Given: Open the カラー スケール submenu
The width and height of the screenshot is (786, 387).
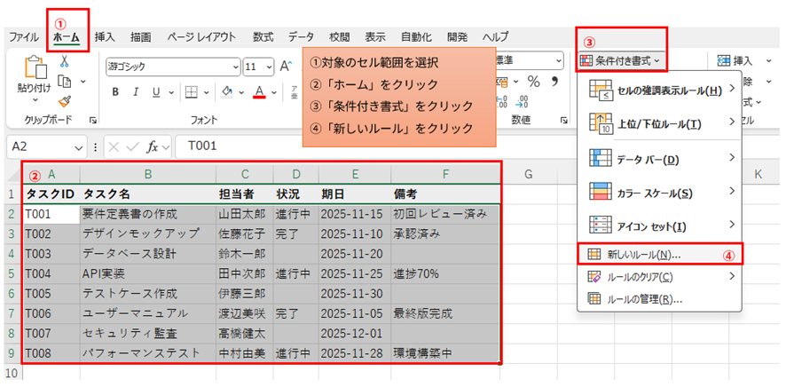Looking at the screenshot, I should coord(659,193).
